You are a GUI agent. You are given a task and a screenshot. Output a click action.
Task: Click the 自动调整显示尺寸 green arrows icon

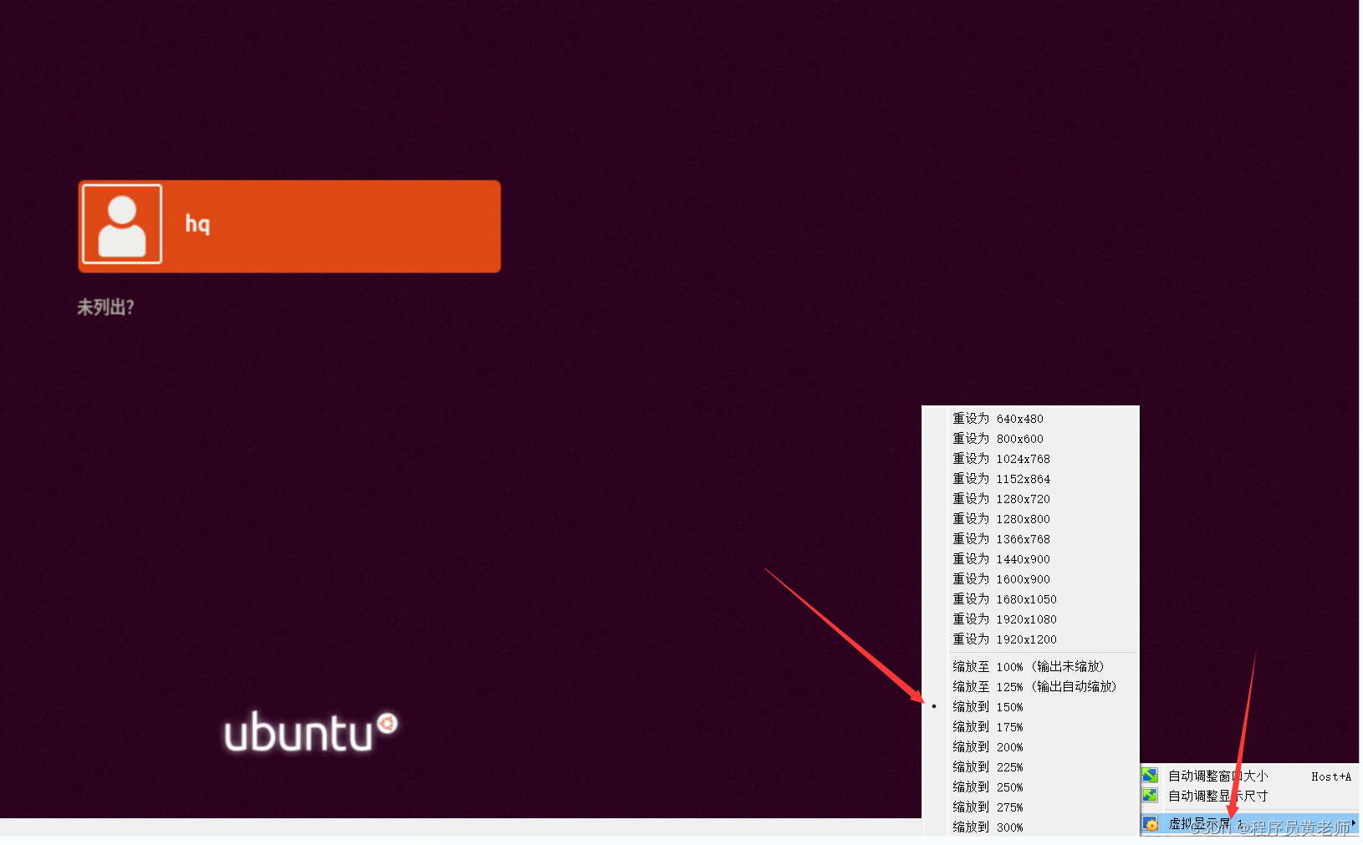click(x=1151, y=796)
